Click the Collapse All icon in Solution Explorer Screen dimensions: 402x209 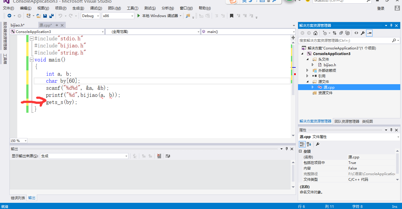pyautogui.click(x=341, y=33)
